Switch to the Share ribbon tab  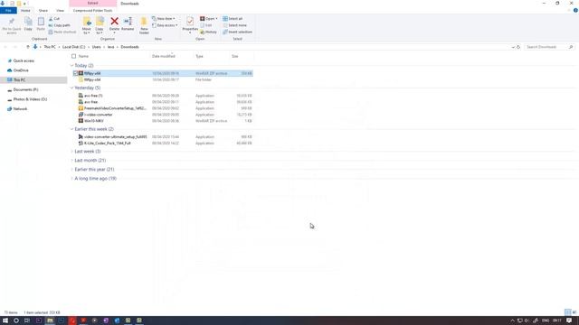pyautogui.click(x=43, y=11)
